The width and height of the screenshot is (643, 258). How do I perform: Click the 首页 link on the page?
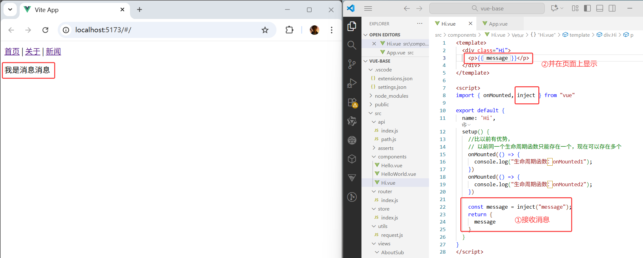[x=12, y=52]
